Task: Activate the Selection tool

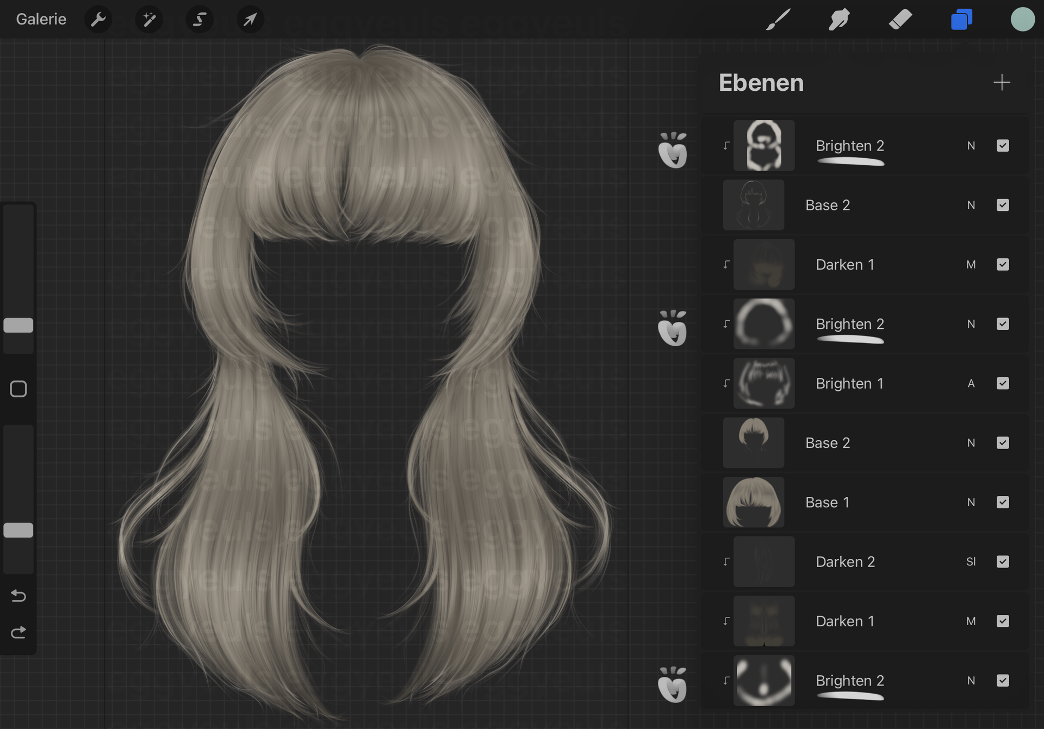Action: point(200,20)
